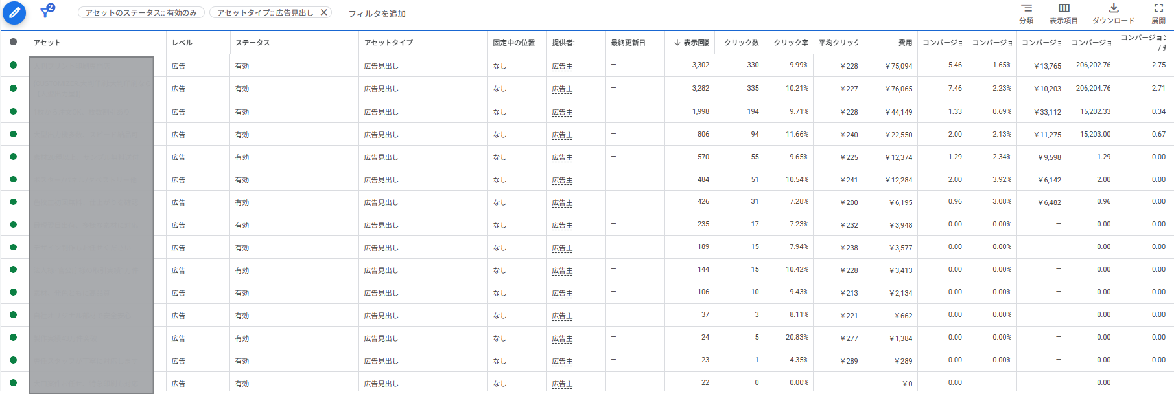This screenshot has width=1174, height=394.
Task: Click 広告主 link in the 570 impressions row
Action: tap(562, 157)
